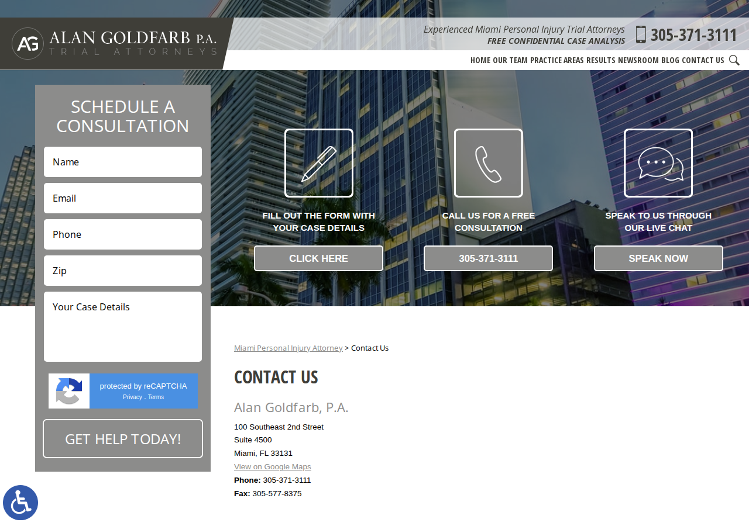Click the Speak Now button
This screenshot has width=749, height=526.
(x=658, y=258)
